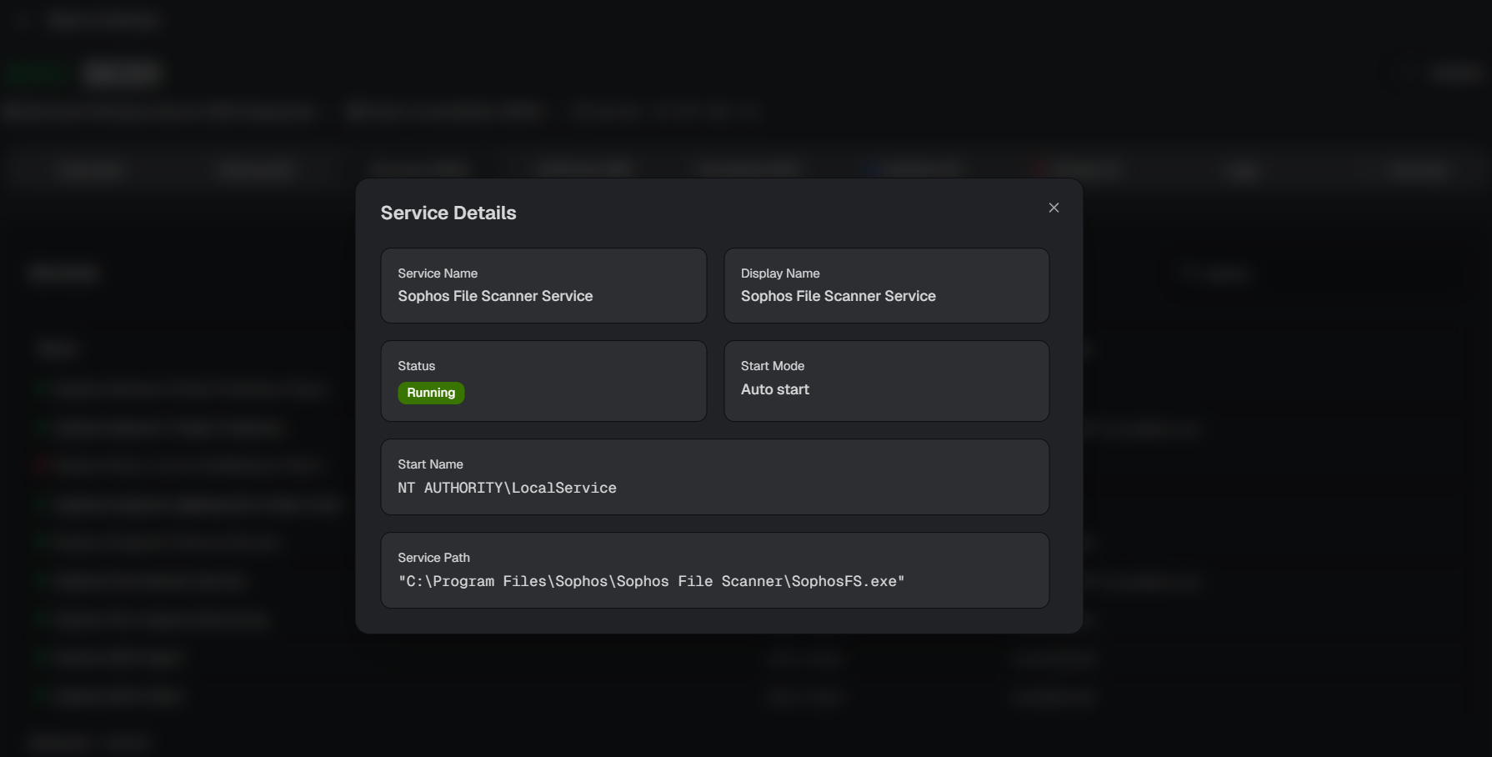Viewport: 1492px width, 757px height.
Task: Click the Start Name field label
Action: [x=430, y=464]
